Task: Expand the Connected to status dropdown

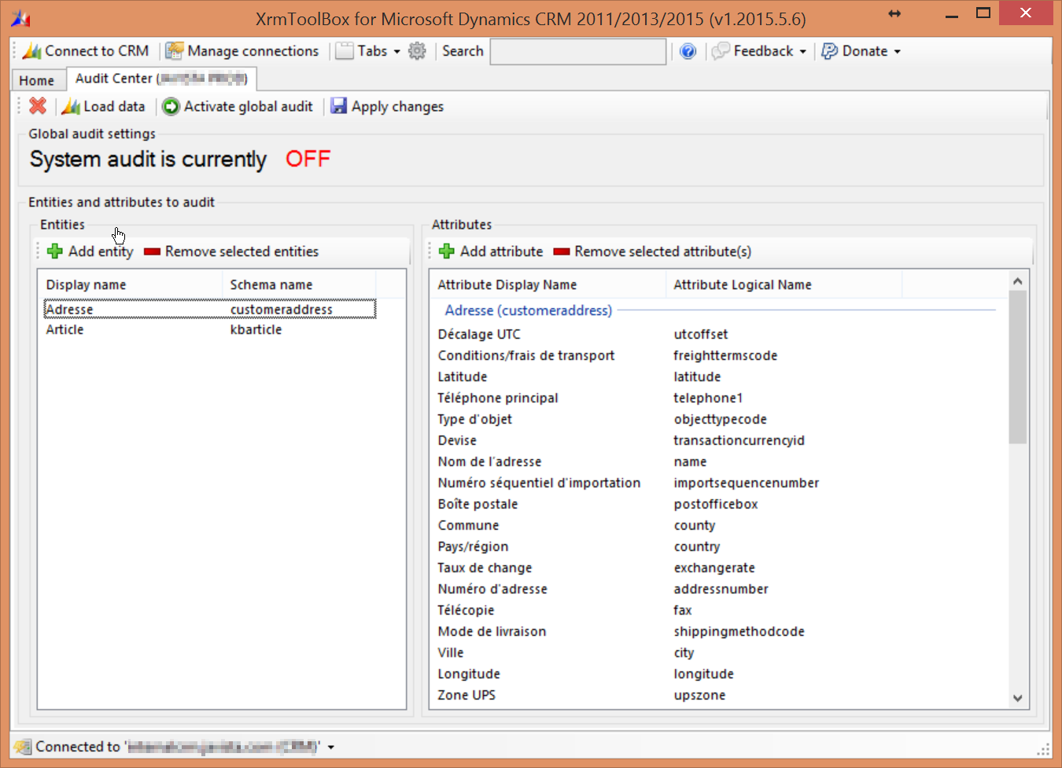Action: click(331, 747)
